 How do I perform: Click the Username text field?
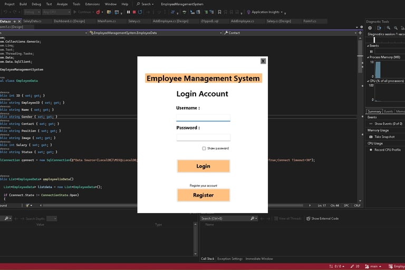pyautogui.click(x=203, y=118)
